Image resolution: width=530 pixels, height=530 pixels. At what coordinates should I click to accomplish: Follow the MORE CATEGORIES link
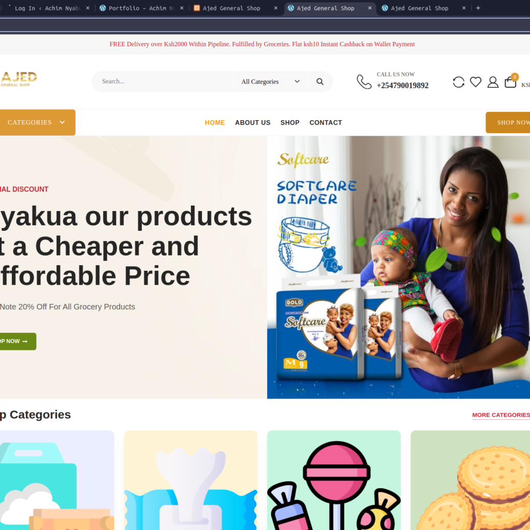[x=501, y=415]
